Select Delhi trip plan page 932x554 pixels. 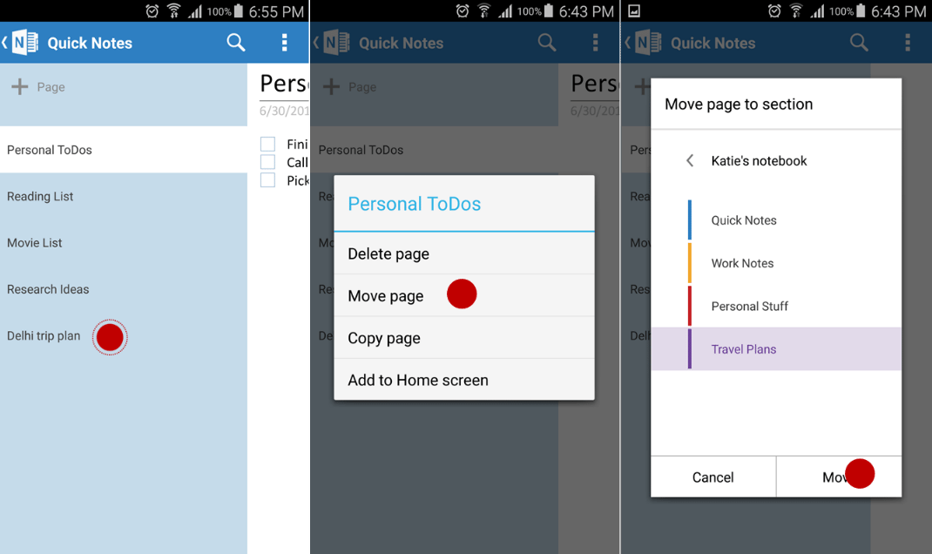pyautogui.click(x=124, y=336)
